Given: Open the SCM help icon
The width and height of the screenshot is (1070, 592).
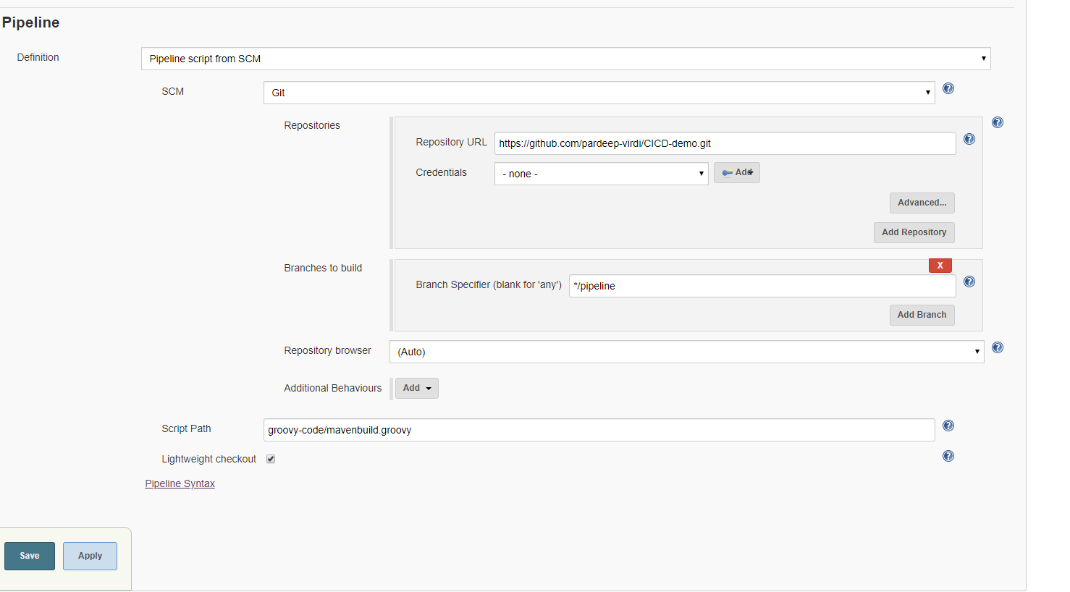Looking at the screenshot, I should 948,88.
